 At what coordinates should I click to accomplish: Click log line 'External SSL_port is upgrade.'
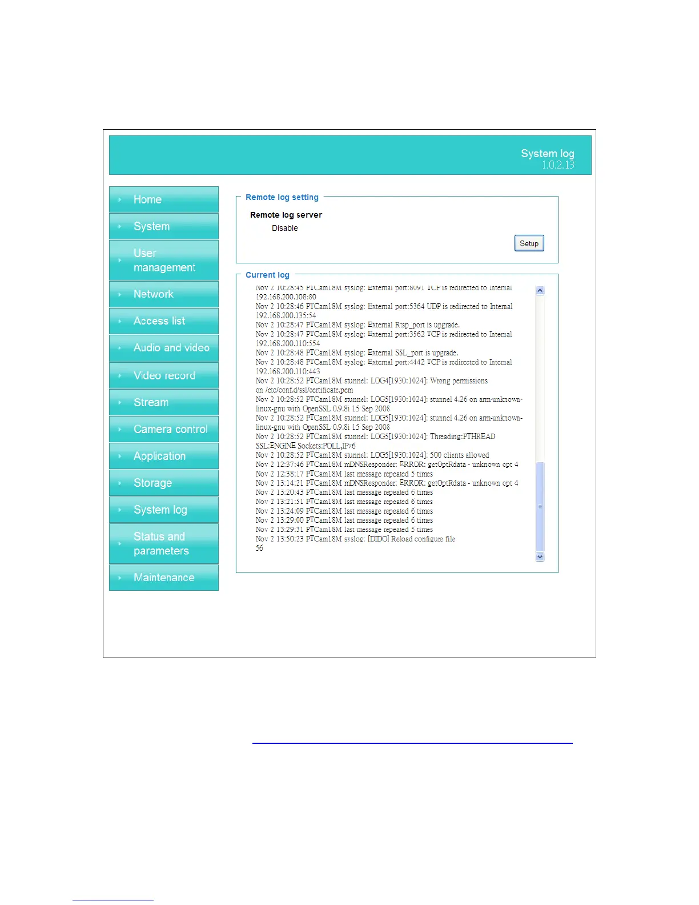click(x=357, y=353)
